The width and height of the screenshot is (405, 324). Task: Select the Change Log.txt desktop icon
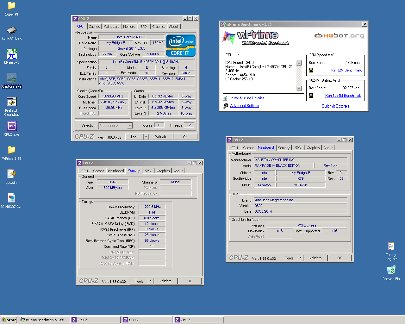[x=391, y=246]
